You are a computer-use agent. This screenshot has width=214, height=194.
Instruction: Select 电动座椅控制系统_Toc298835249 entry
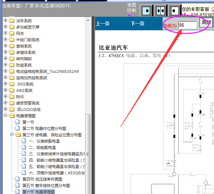[x=48, y=71]
